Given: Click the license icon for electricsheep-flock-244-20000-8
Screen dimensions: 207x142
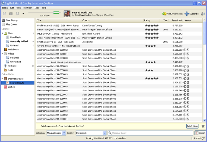Looking at the screenshot, I should tap(186, 70).
